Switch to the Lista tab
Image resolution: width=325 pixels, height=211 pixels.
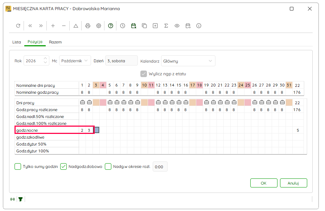(x=17, y=42)
